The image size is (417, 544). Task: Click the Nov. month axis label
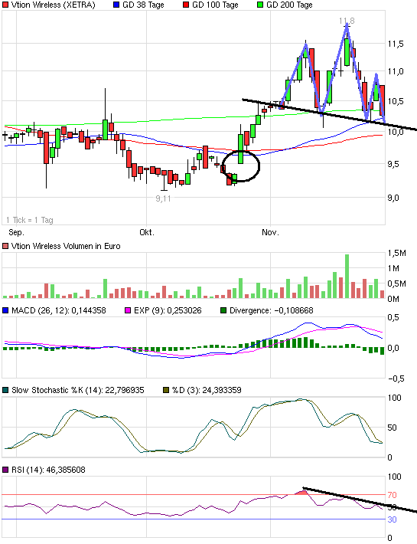click(x=270, y=232)
